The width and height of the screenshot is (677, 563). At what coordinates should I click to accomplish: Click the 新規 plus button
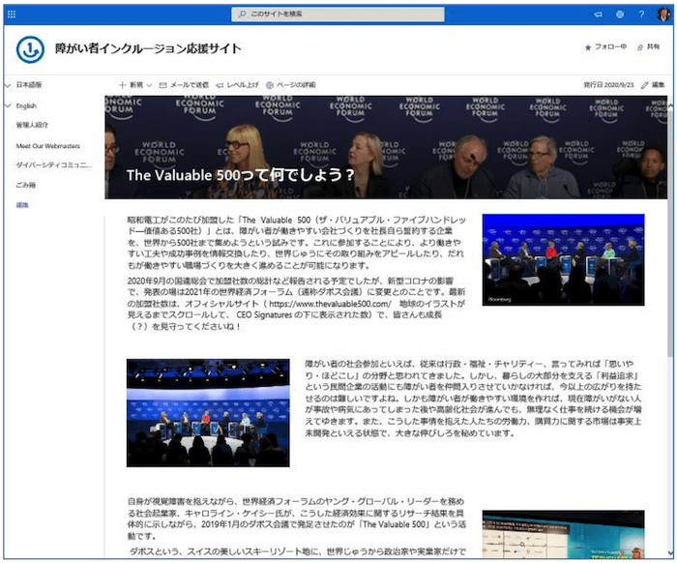[x=132, y=85]
